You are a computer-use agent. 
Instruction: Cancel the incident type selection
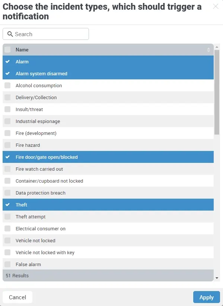tap(17, 297)
